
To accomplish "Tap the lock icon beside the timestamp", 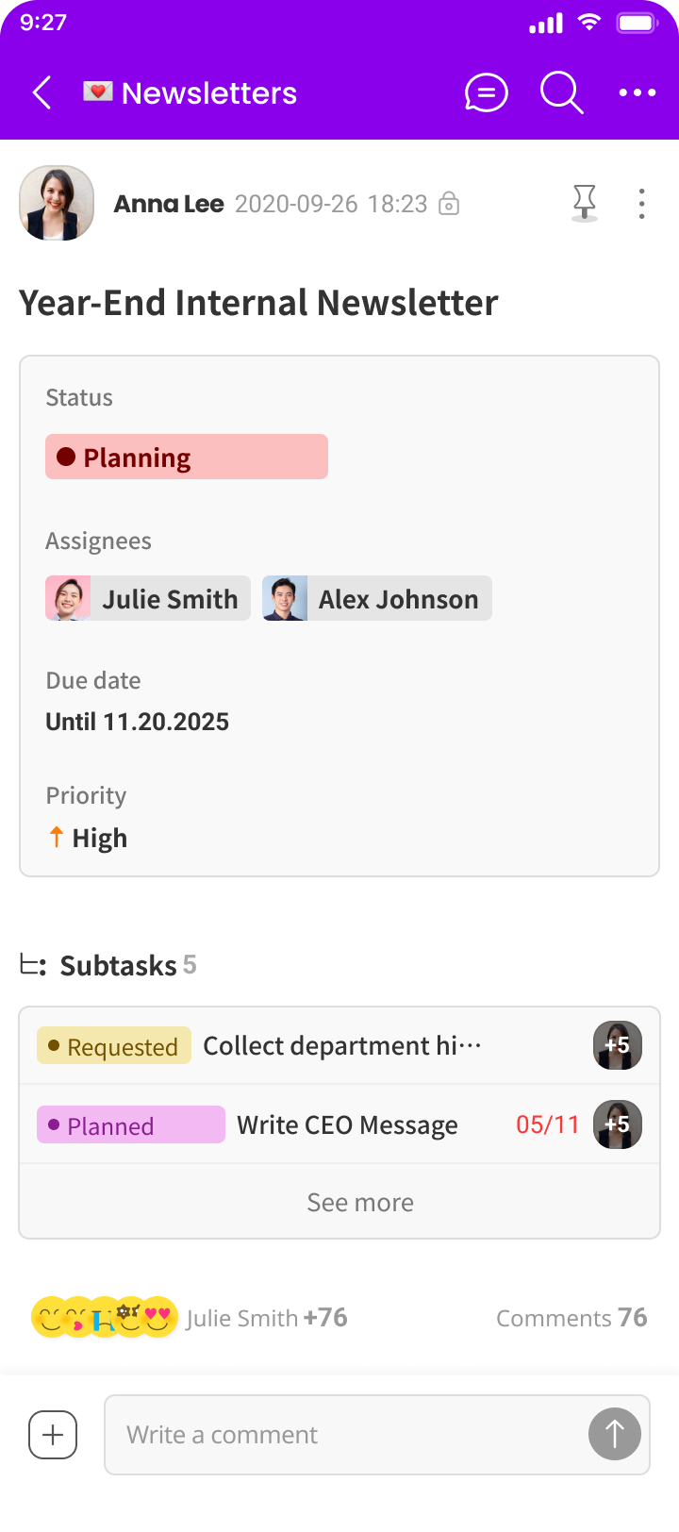I will point(450,204).
